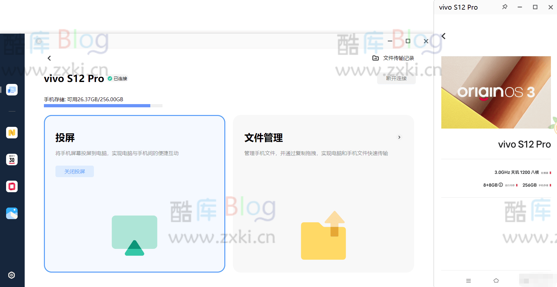
Task: Go back using arrow above device name
Action: (49, 58)
